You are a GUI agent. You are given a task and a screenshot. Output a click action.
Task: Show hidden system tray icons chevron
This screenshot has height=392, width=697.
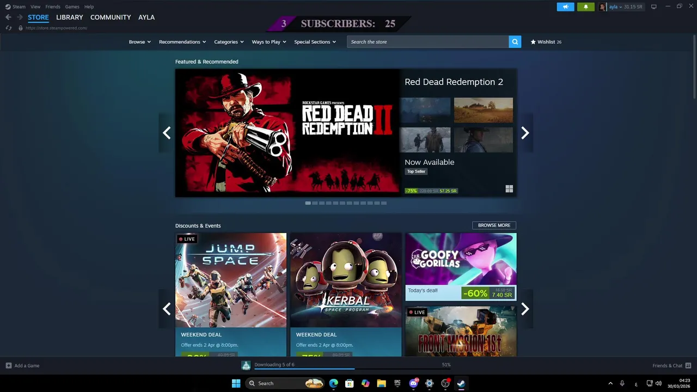(610, 383)
